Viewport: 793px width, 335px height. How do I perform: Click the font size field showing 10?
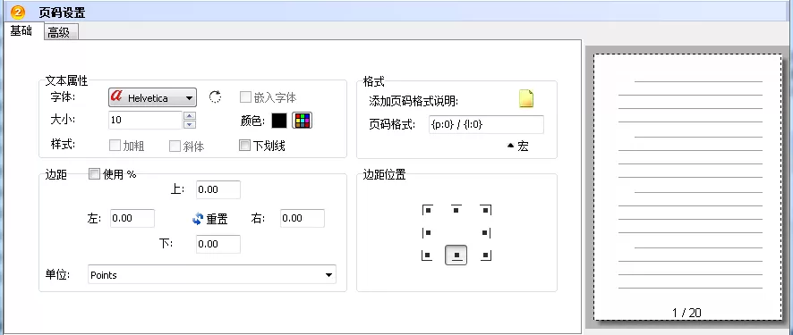(145, 120)
